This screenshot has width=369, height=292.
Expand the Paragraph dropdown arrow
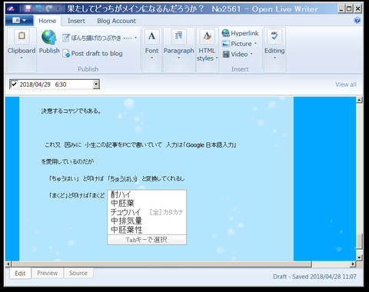tap(178, 58)
